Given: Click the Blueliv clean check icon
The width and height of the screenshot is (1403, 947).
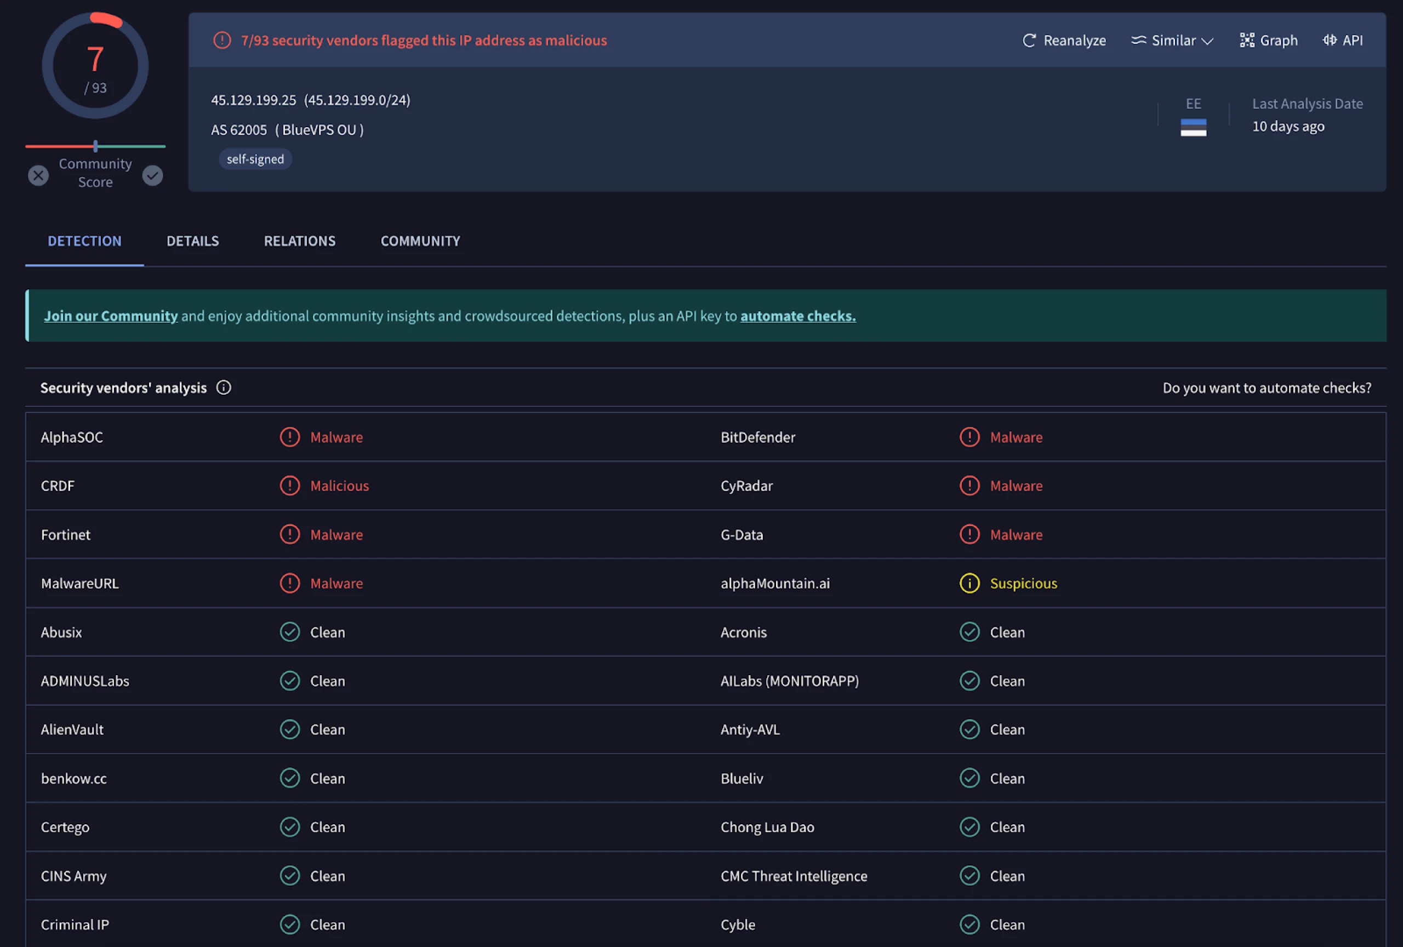Looking at the screenshot, I should click(x=969, y=778).
